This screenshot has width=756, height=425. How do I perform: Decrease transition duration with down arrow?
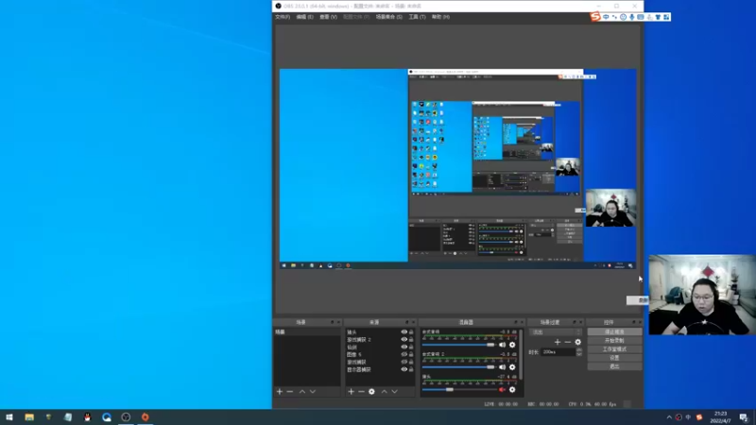[579, 354]
